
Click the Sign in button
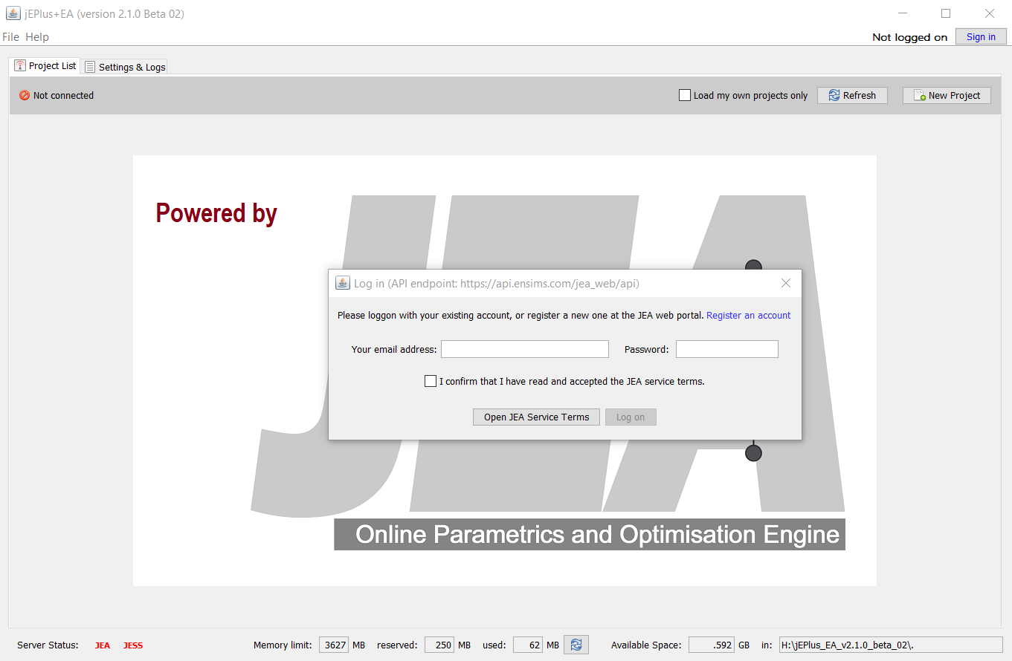point(981,37)
